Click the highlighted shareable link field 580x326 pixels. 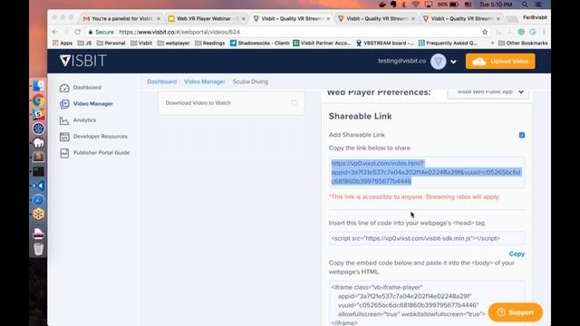pos(427,172)
